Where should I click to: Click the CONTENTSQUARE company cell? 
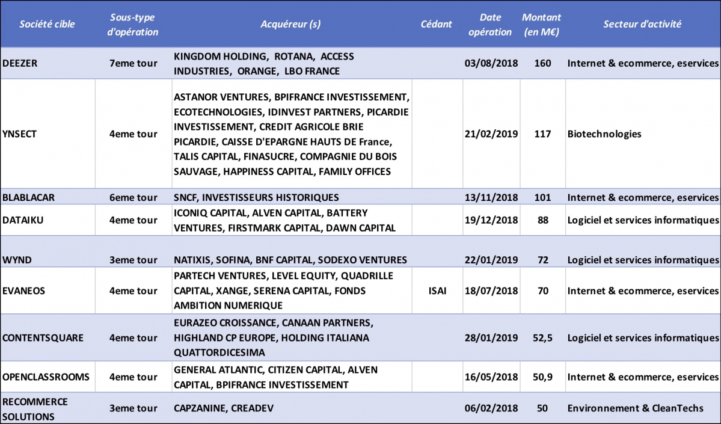tap(43, 338)
